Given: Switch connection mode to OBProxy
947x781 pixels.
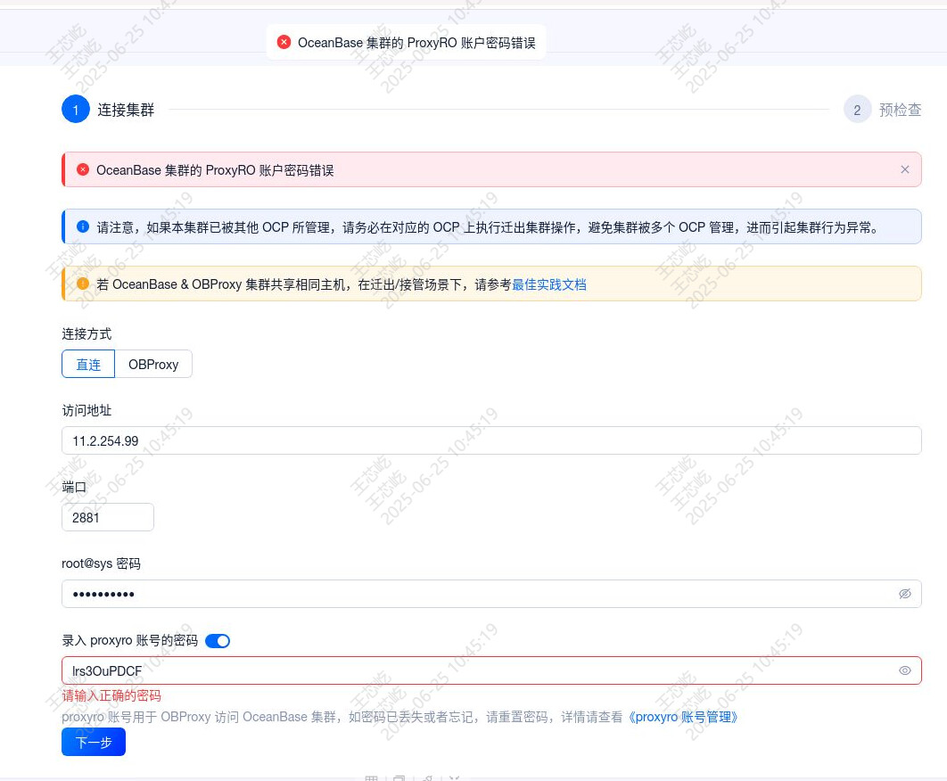Looking at the screenshot, I should [153, 365].
